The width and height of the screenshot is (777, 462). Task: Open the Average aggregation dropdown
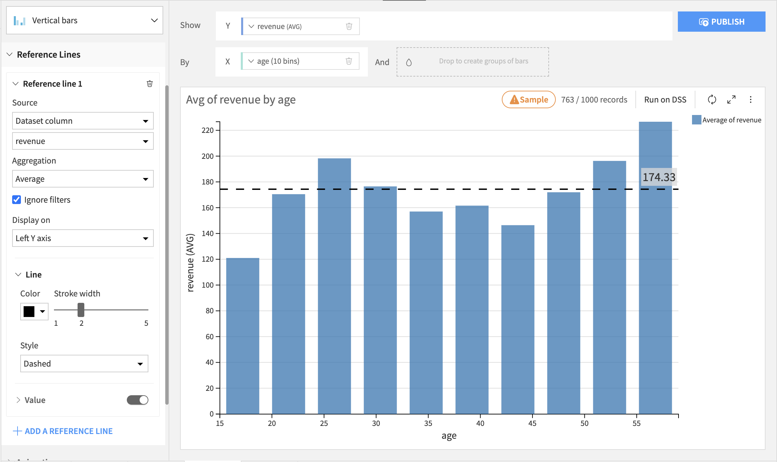(83, 179)
